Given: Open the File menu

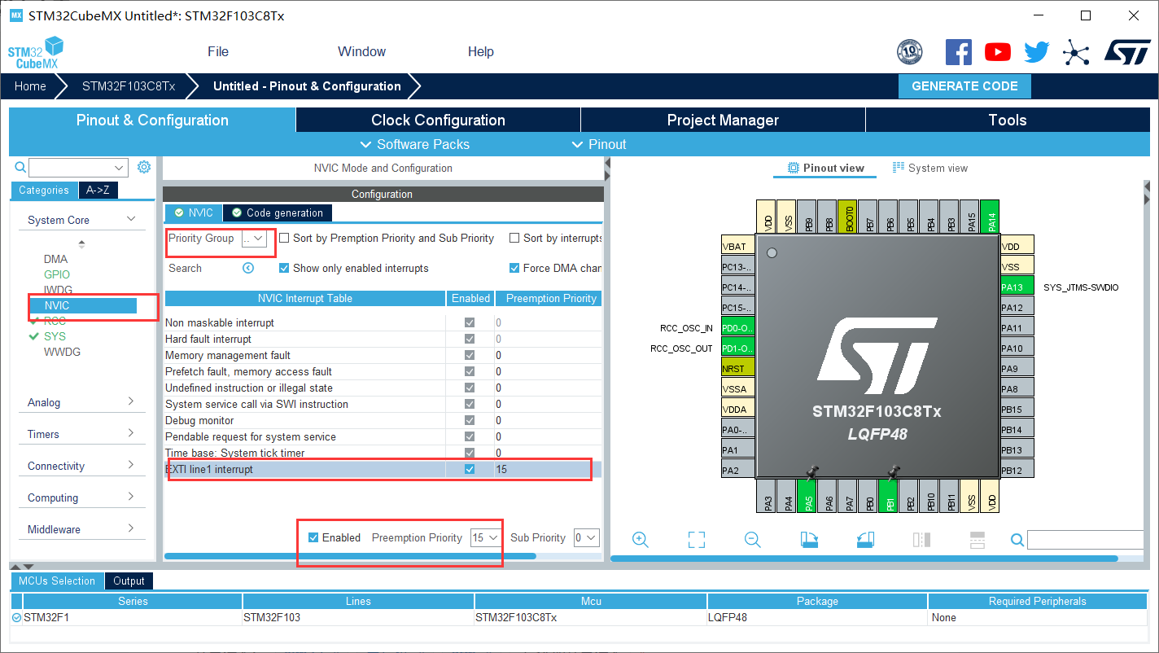Looking at the screenshot, I should pos(218,51).
